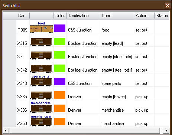The image size is (172, 135).
Task: Click green color swatch for X315
Action: 60,42
